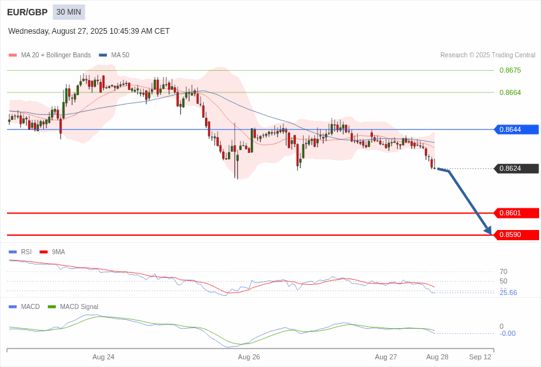541x367 pixels.
Task: Click the chart date and time stamp
Action: (89, 31)
